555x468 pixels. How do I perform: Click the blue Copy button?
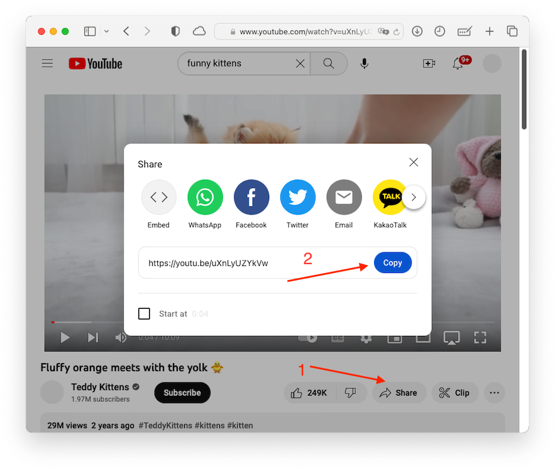point(393,262)
